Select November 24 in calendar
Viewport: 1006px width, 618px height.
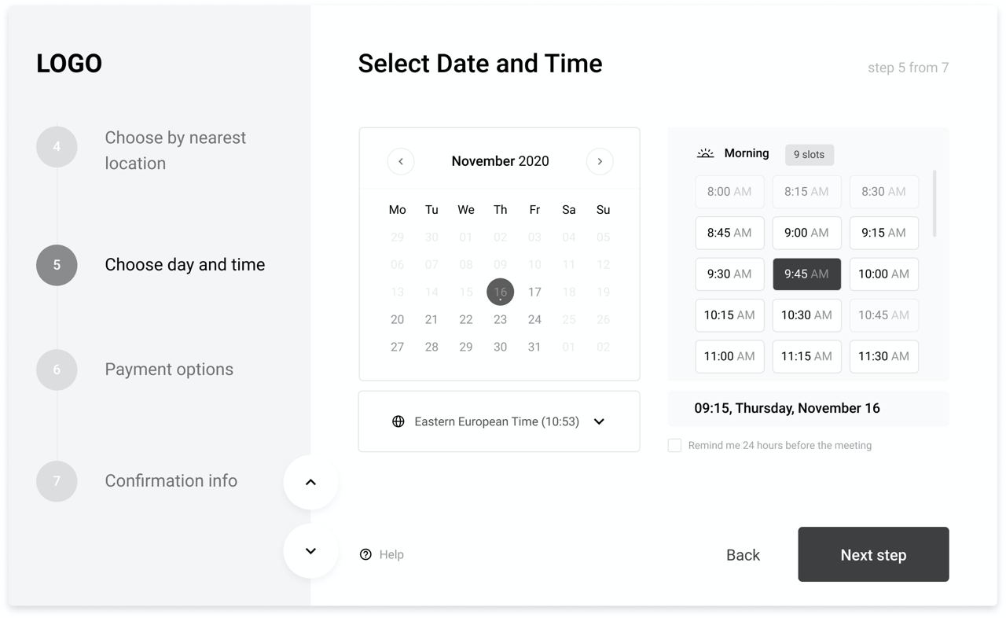534,319
